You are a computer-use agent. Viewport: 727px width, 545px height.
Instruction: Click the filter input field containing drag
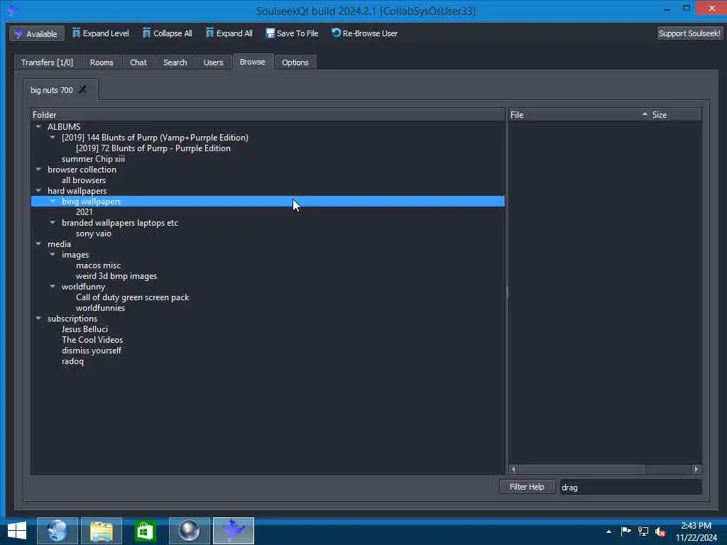(630, 487)
